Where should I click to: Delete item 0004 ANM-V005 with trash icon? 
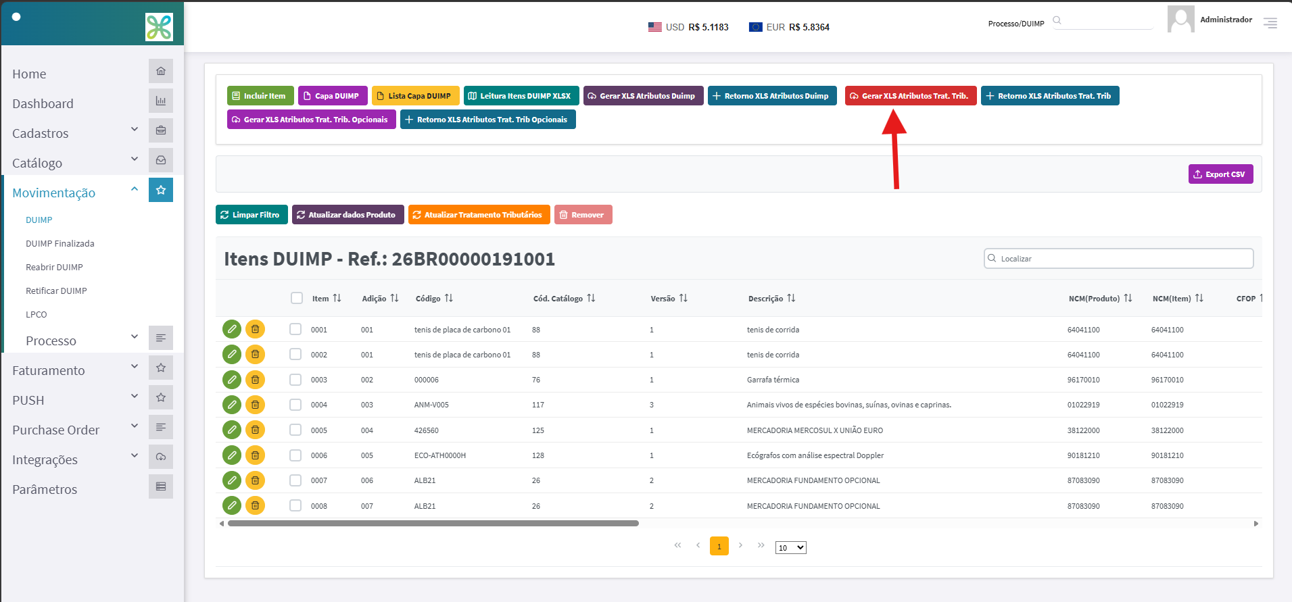pos(255,405)
